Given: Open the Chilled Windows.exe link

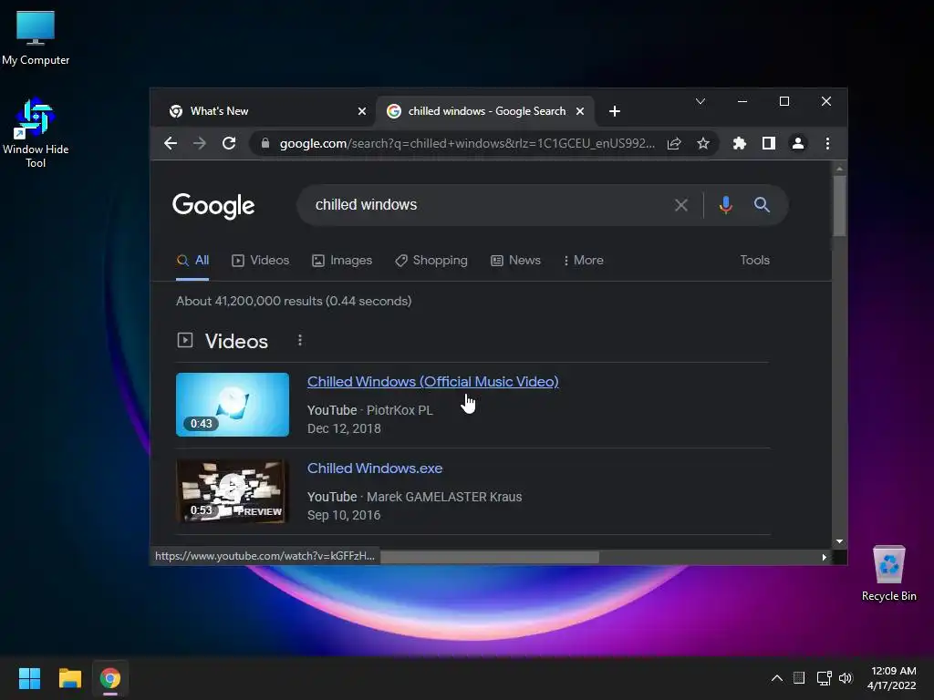Looking at the screenshot, I should click(x=375, y=468).
